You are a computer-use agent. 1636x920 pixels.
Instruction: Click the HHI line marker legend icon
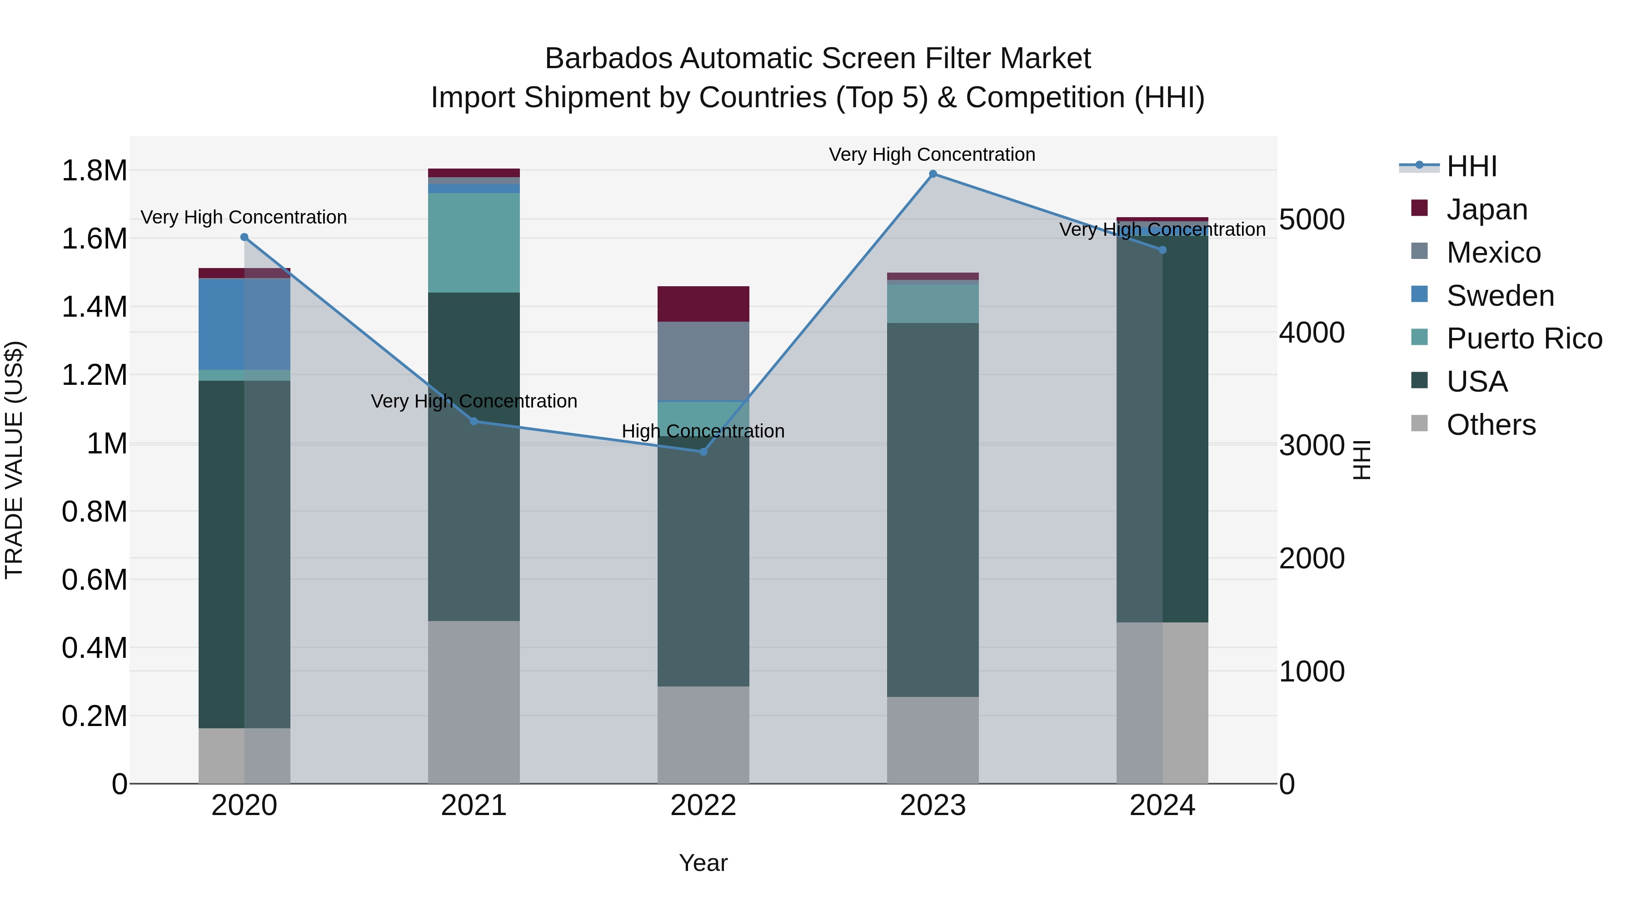coord(1419,166)
